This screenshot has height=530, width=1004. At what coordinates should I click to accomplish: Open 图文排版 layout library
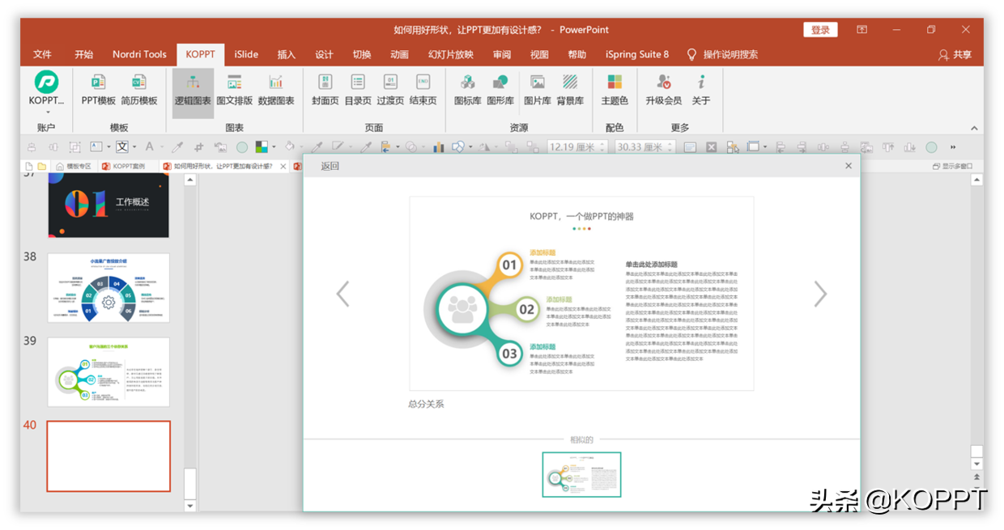pos(235,90)
